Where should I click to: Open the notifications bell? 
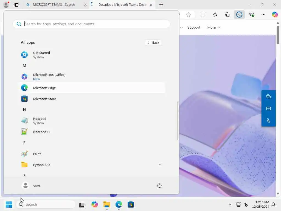coord(273,204)
